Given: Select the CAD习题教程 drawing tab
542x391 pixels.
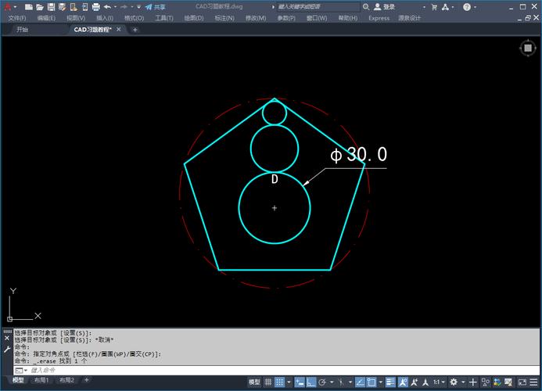Looking at the screenshot, I should point(92,30).
